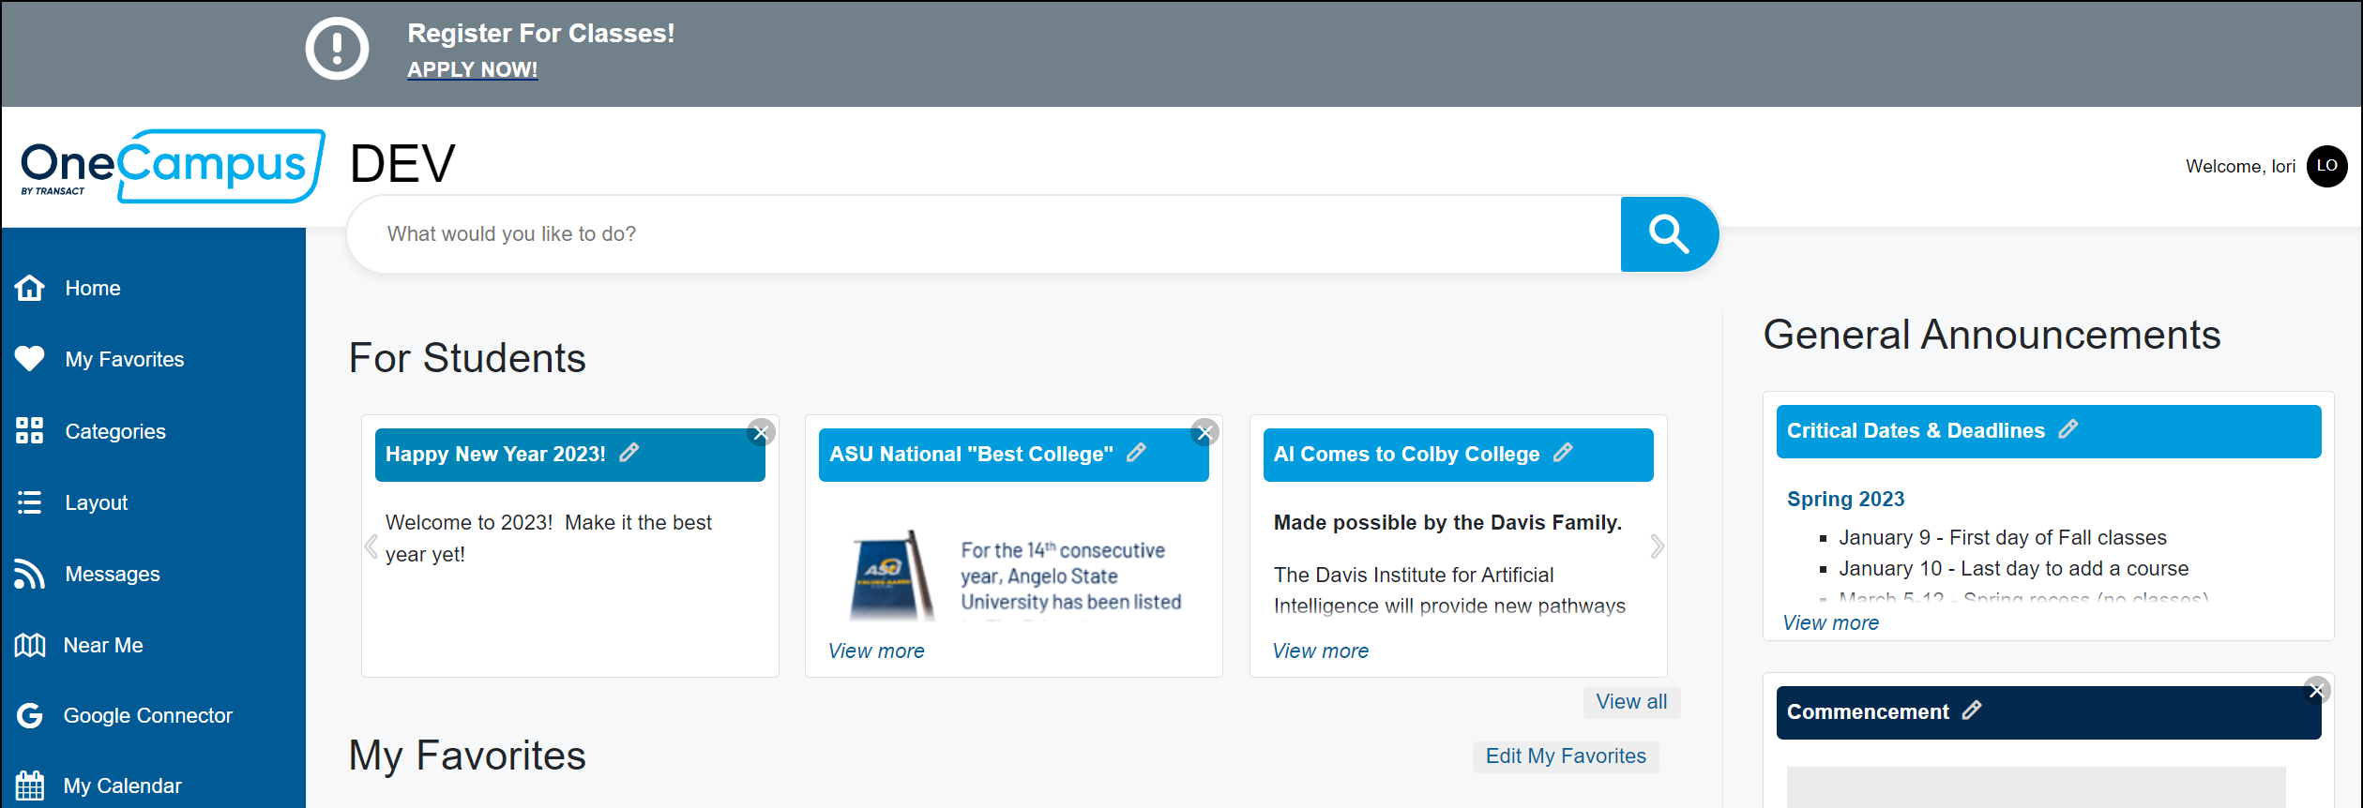The height and width of the screenshot is (808, 2363).
Task: Edit the Happy New Year 2023 announcement
Action: (629, 453)
